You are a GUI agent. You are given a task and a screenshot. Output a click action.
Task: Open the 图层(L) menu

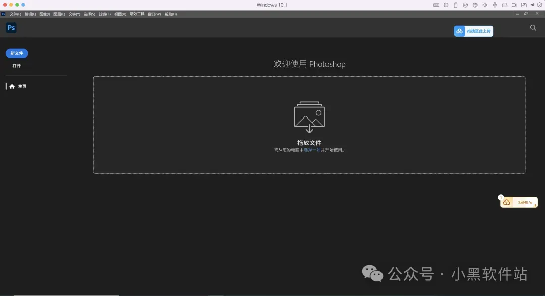pyautogui.click(x=59, y=14)
